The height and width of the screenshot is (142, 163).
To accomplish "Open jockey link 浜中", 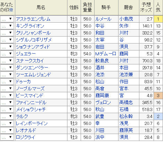I will [100, 137].
